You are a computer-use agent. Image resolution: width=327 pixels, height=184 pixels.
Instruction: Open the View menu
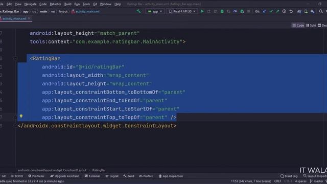tap(18, 4)
